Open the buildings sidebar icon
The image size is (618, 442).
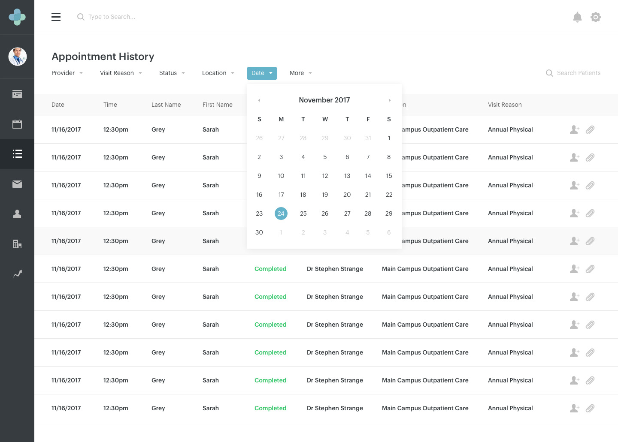coord(17,244)
